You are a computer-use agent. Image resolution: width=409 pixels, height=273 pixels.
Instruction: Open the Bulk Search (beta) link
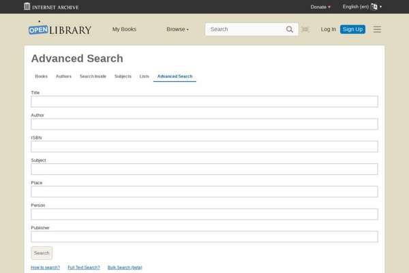click(x=125, y=268)
